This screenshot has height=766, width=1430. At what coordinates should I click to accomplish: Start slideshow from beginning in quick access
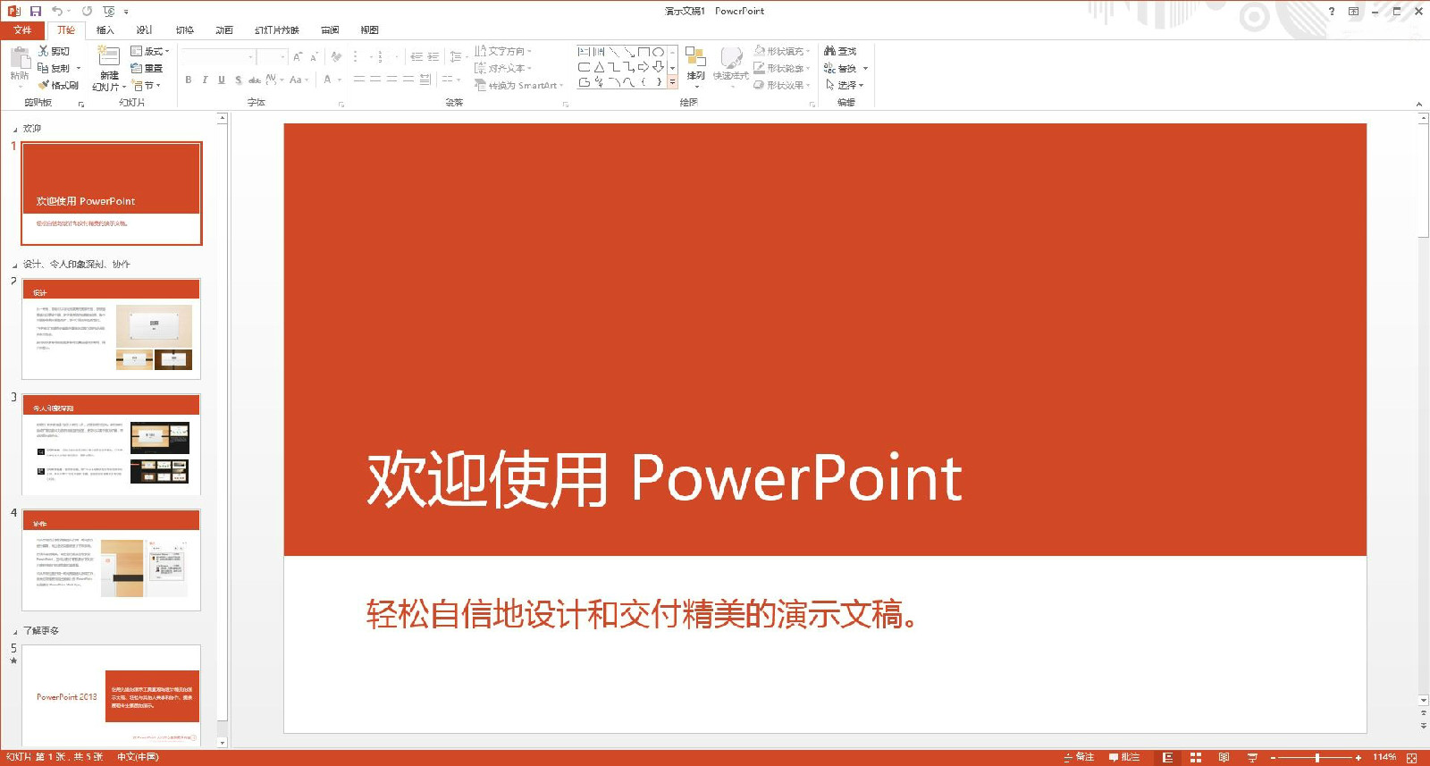[x=109, y=11]
